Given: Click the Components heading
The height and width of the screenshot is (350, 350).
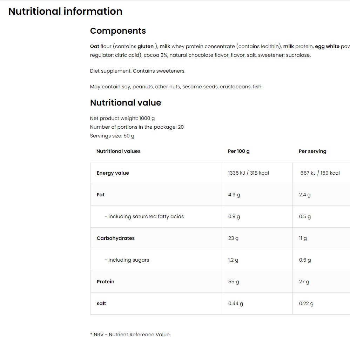Looking at the screenshot, I should [x=118, y=31].
